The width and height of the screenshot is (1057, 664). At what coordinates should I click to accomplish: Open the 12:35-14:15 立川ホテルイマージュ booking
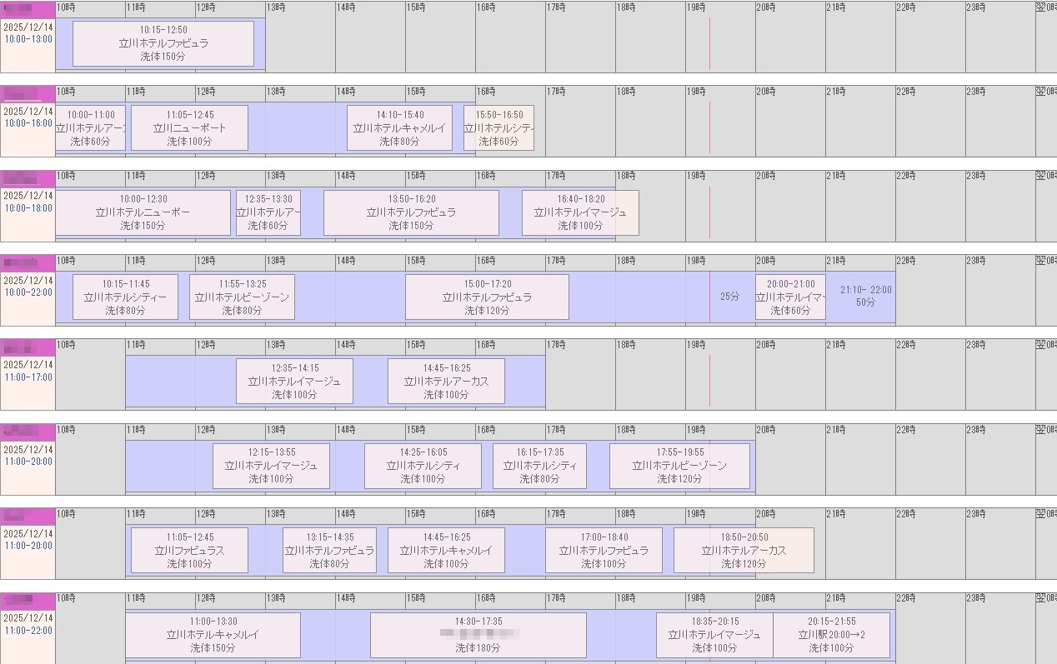(294, 382)
